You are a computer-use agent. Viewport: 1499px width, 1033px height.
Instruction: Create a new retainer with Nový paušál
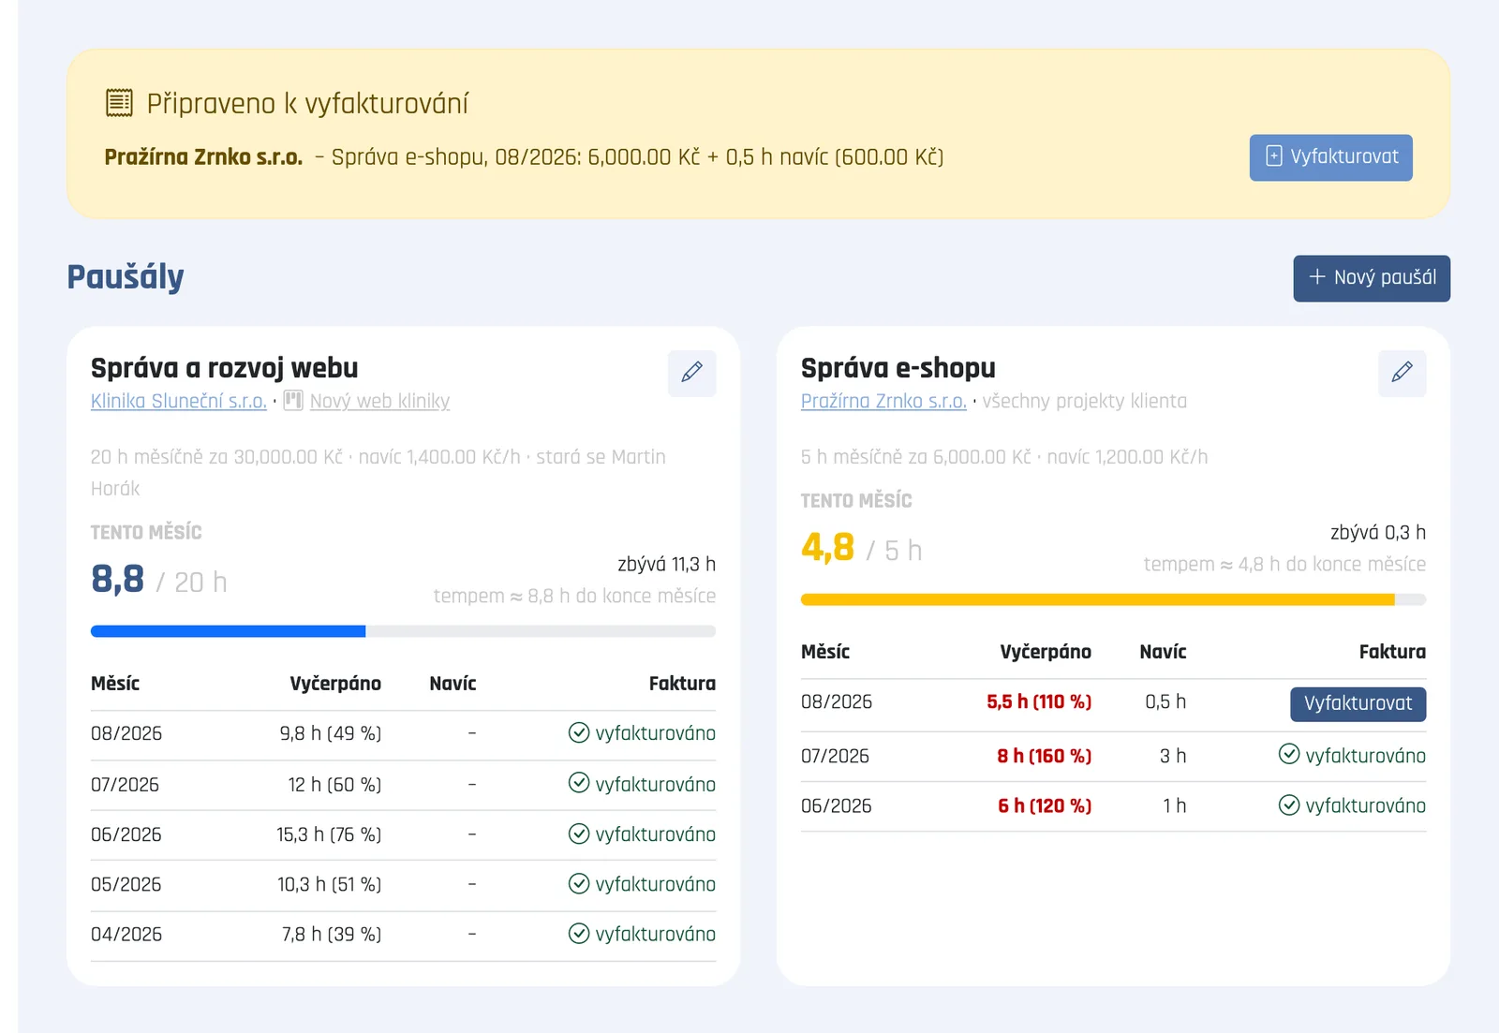(1372, 278)
